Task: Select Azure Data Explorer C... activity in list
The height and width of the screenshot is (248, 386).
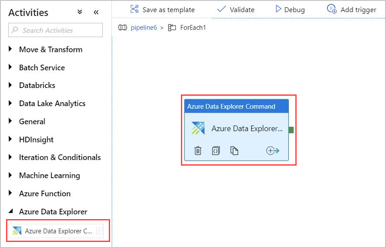Action: click(x=56, y=231)
